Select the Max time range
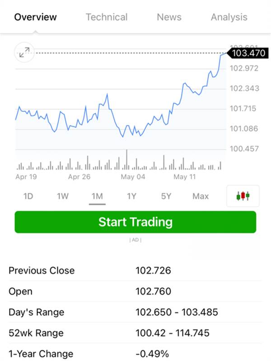The width and height of the screenshot is (271, 361). [x=201, y=196]
